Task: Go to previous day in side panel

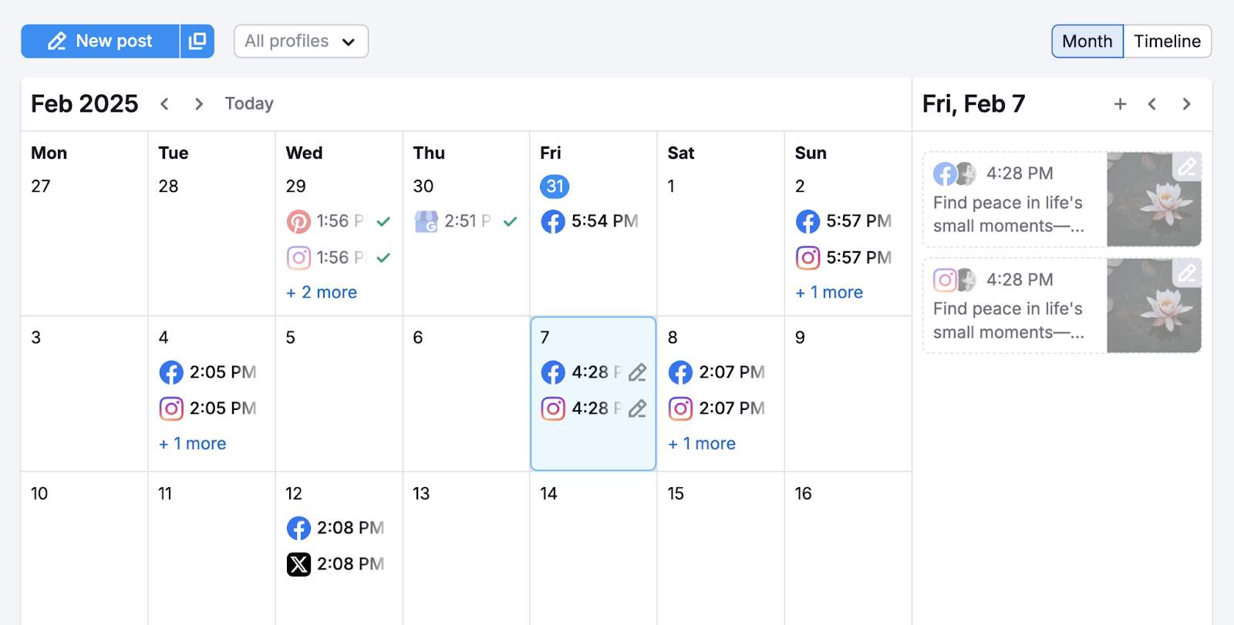Action: point(1152,104)
